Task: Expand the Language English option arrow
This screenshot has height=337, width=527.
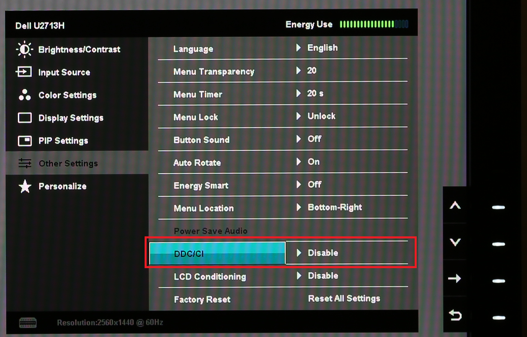Action: [x=299, y=48]
